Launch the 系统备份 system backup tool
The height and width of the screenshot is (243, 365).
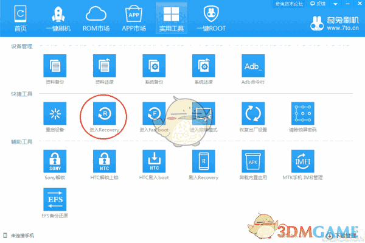pyautogui.click(x=154, y=66)
